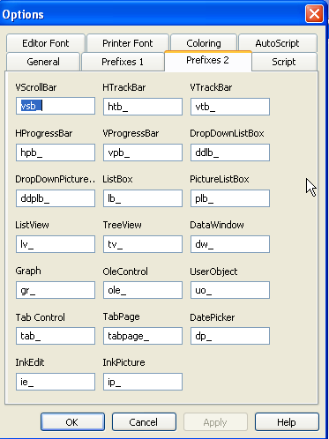
Task: Click the OleControl prefix field ole_
Action: pos(143,290)
